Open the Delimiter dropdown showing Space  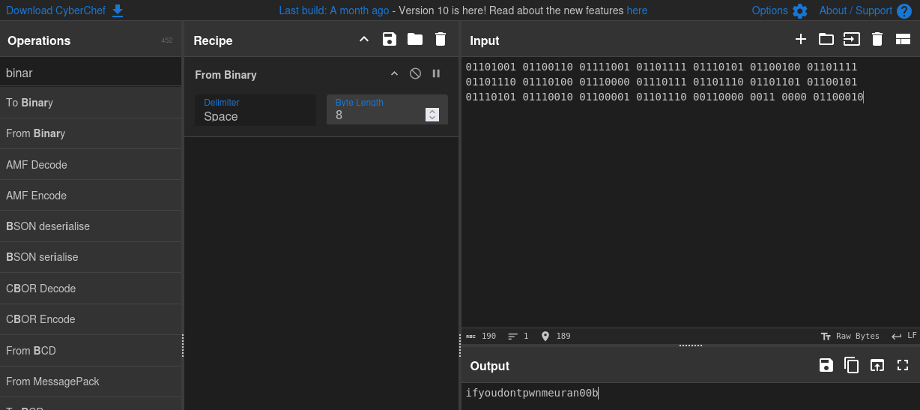(x=255, y=110)
